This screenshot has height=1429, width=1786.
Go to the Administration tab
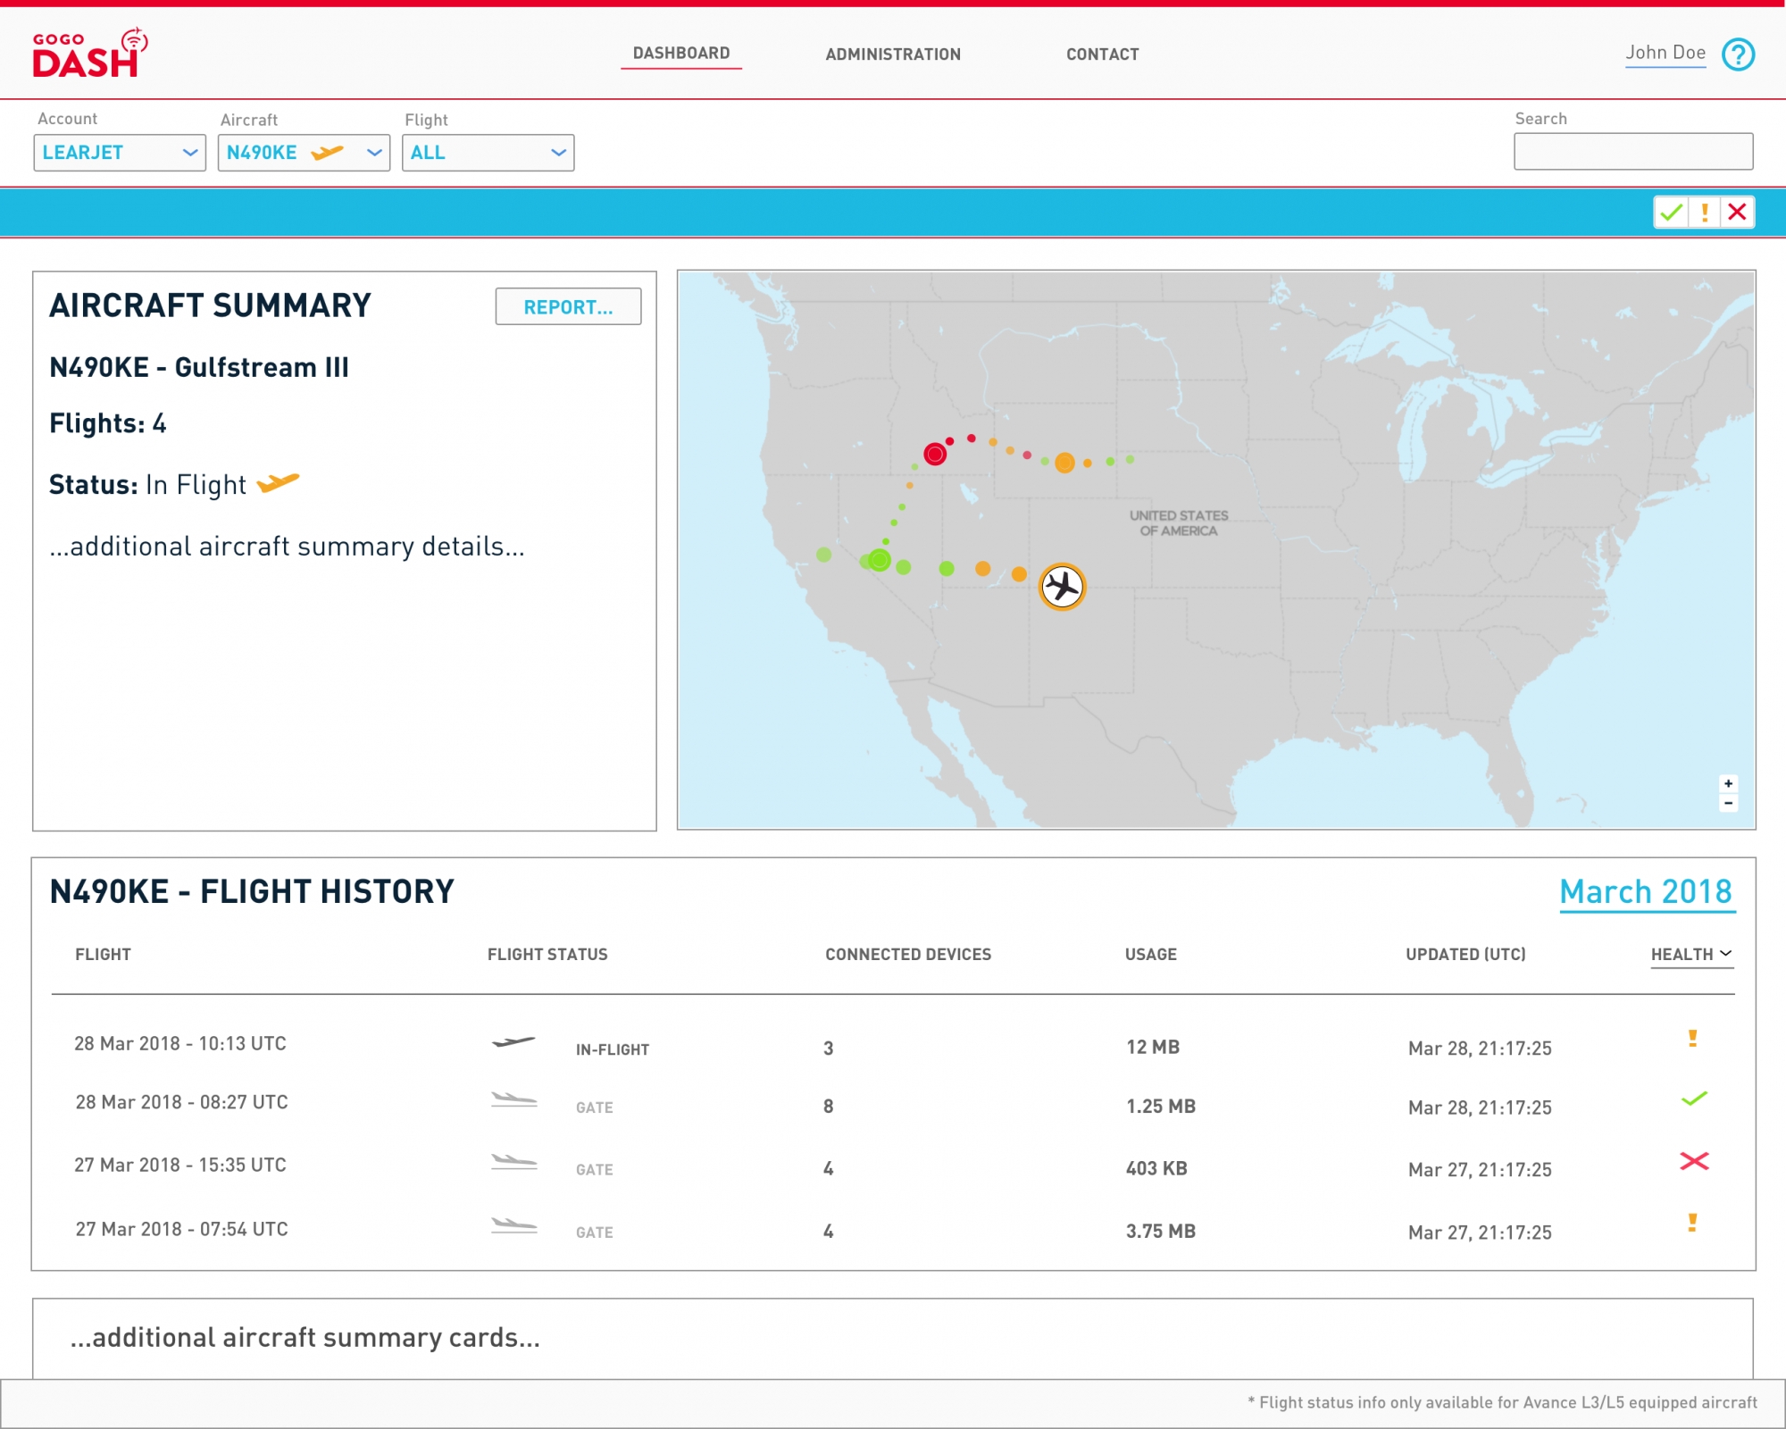tap(893, 54)
